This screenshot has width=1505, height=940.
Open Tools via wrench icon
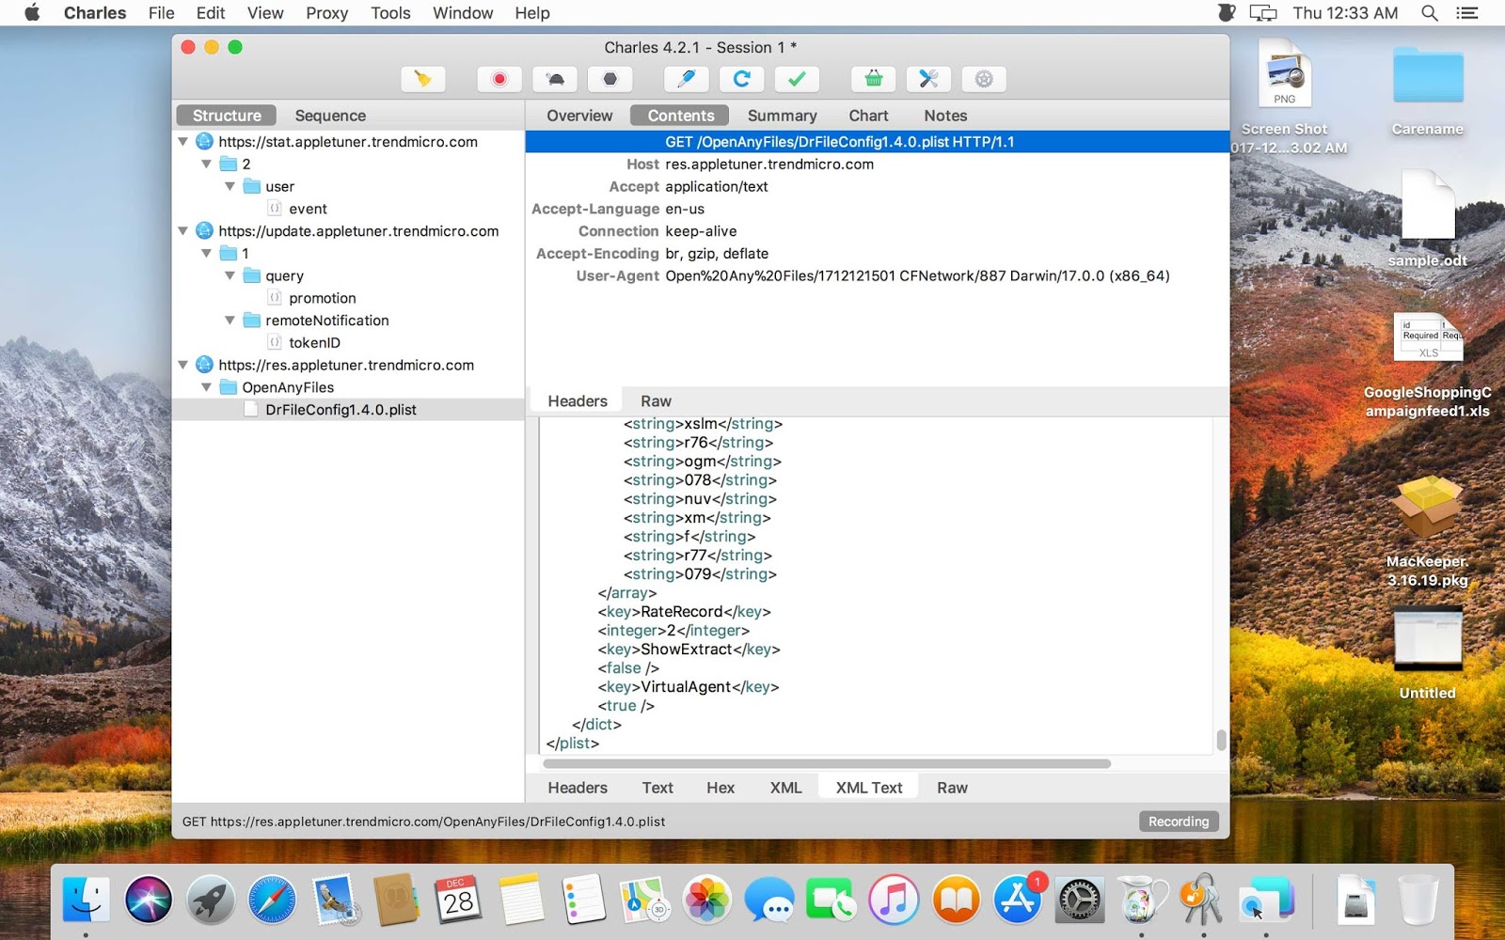click(928, 79)
